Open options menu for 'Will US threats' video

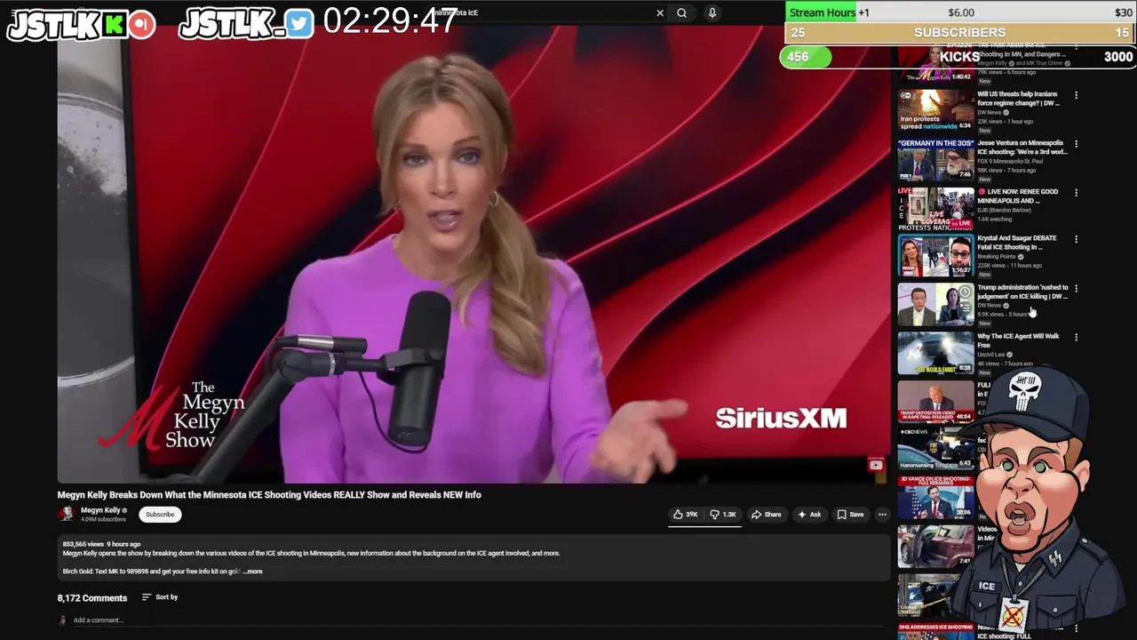pos(1076,95)
